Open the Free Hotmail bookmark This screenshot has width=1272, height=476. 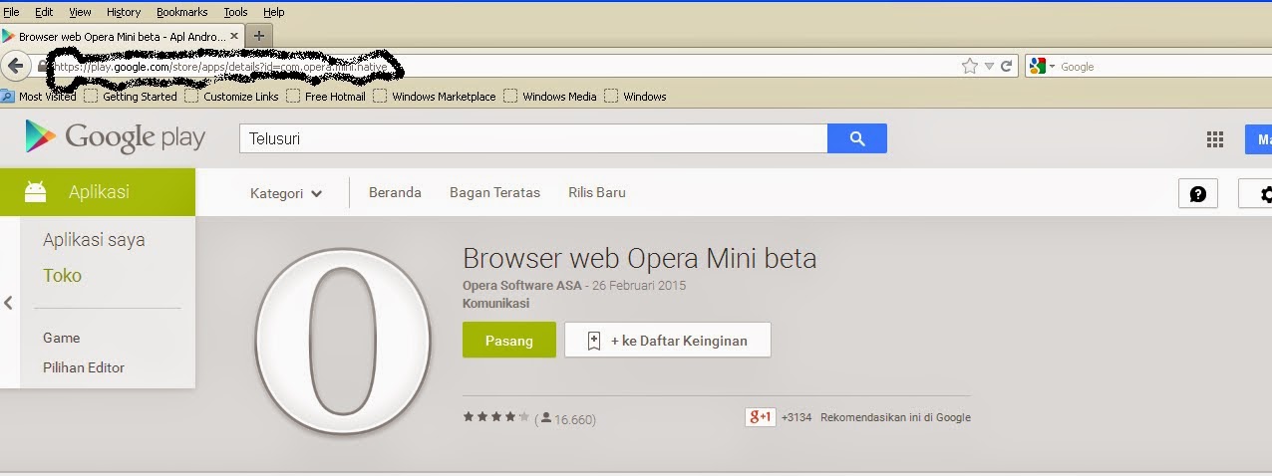point(326,97)
